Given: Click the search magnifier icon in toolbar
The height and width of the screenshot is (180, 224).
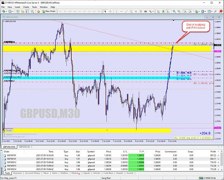Looking at the screenshot, I should 215,11.
